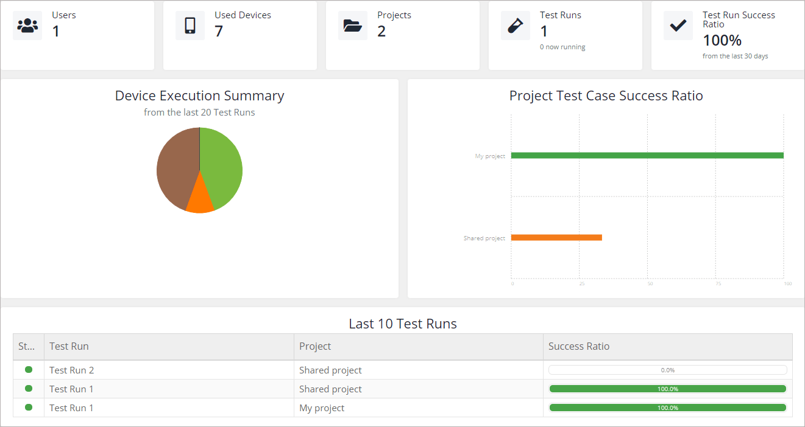
Task: Sort table by Success Ratio column header
Action: (579, 346)
